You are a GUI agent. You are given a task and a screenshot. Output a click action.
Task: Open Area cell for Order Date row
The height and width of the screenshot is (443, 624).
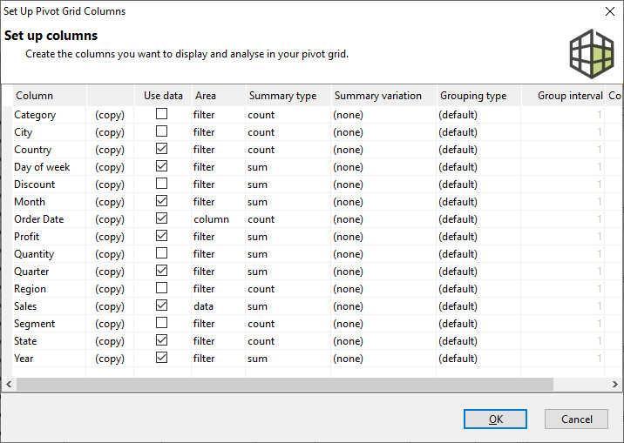click(217, 219)
